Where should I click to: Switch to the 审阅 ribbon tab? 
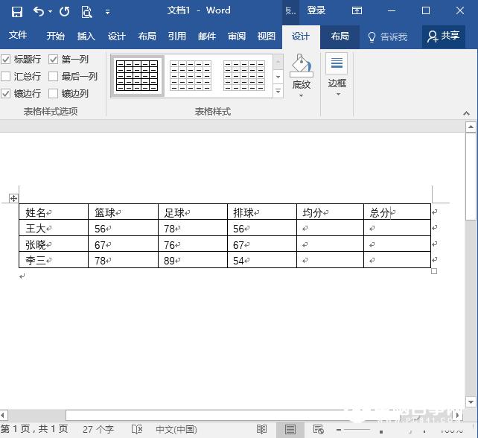(x=237, y=36)
